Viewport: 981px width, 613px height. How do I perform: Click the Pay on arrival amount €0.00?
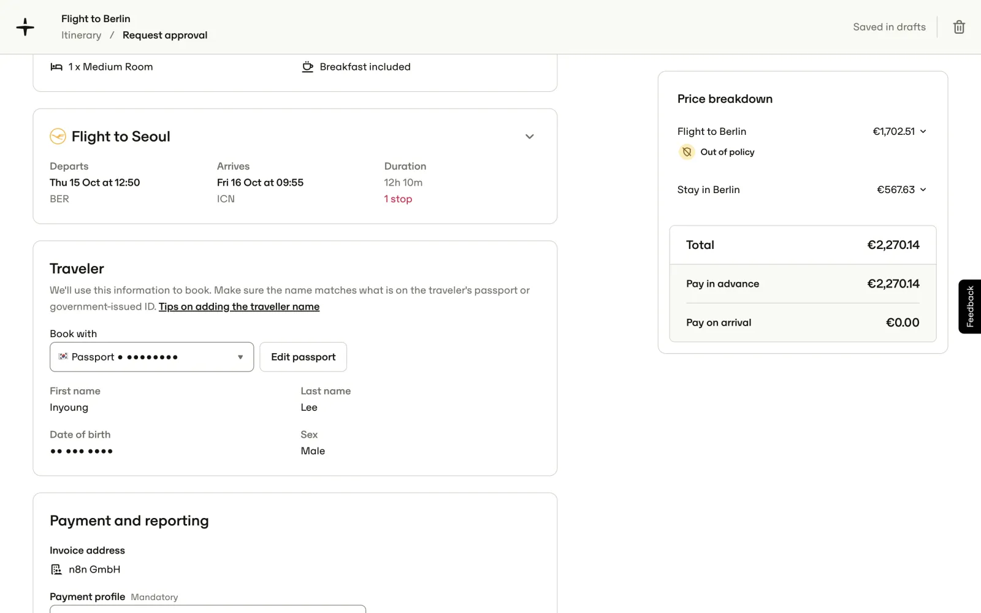tap(903, 322)
